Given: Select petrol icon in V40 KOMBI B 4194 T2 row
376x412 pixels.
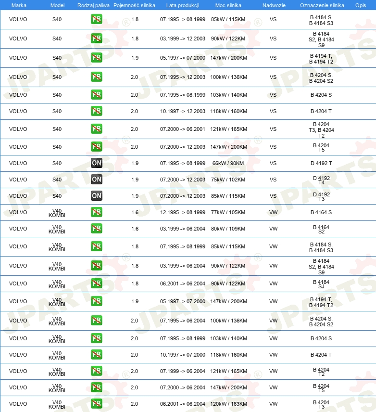Looking at the screenshot, I should coord(96,301).
